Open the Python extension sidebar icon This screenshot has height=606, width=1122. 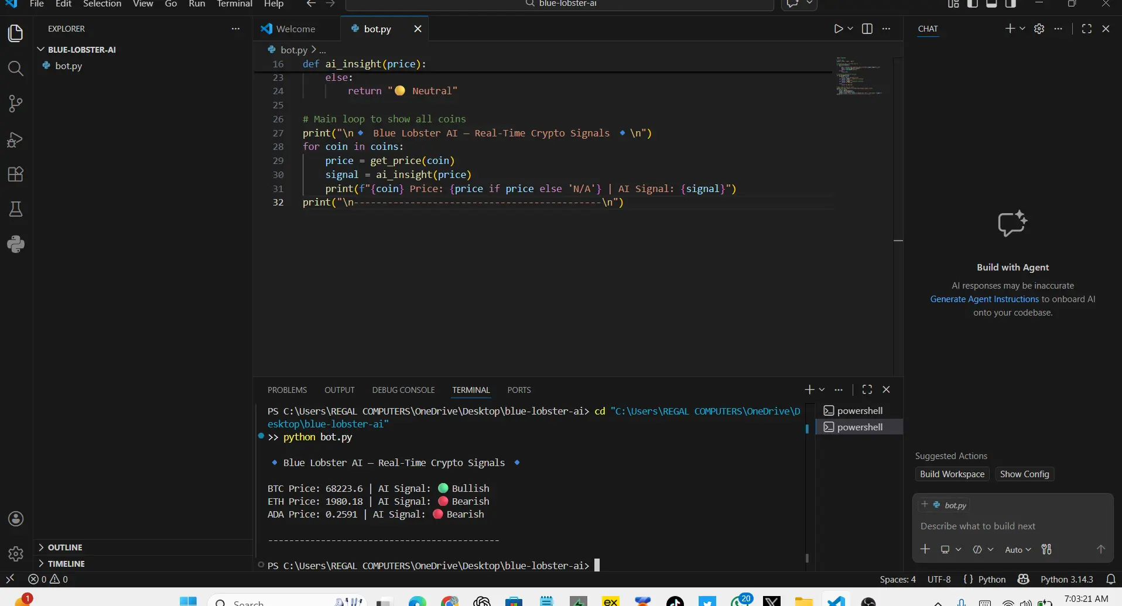16,244
